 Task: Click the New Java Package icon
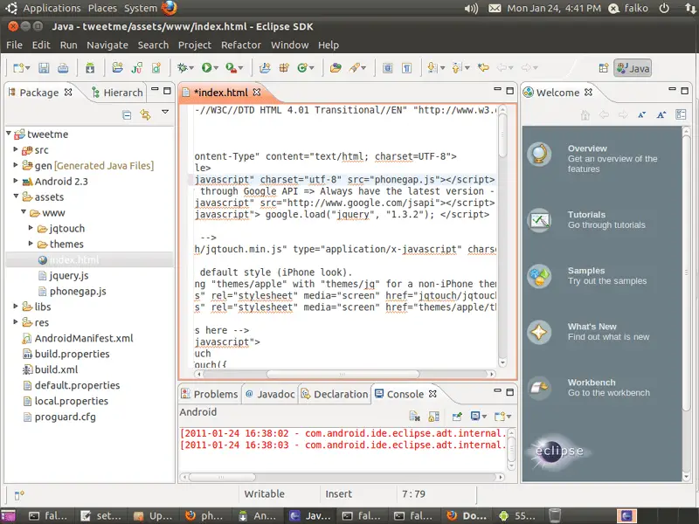pyautogui.click(x=284, y=68)
